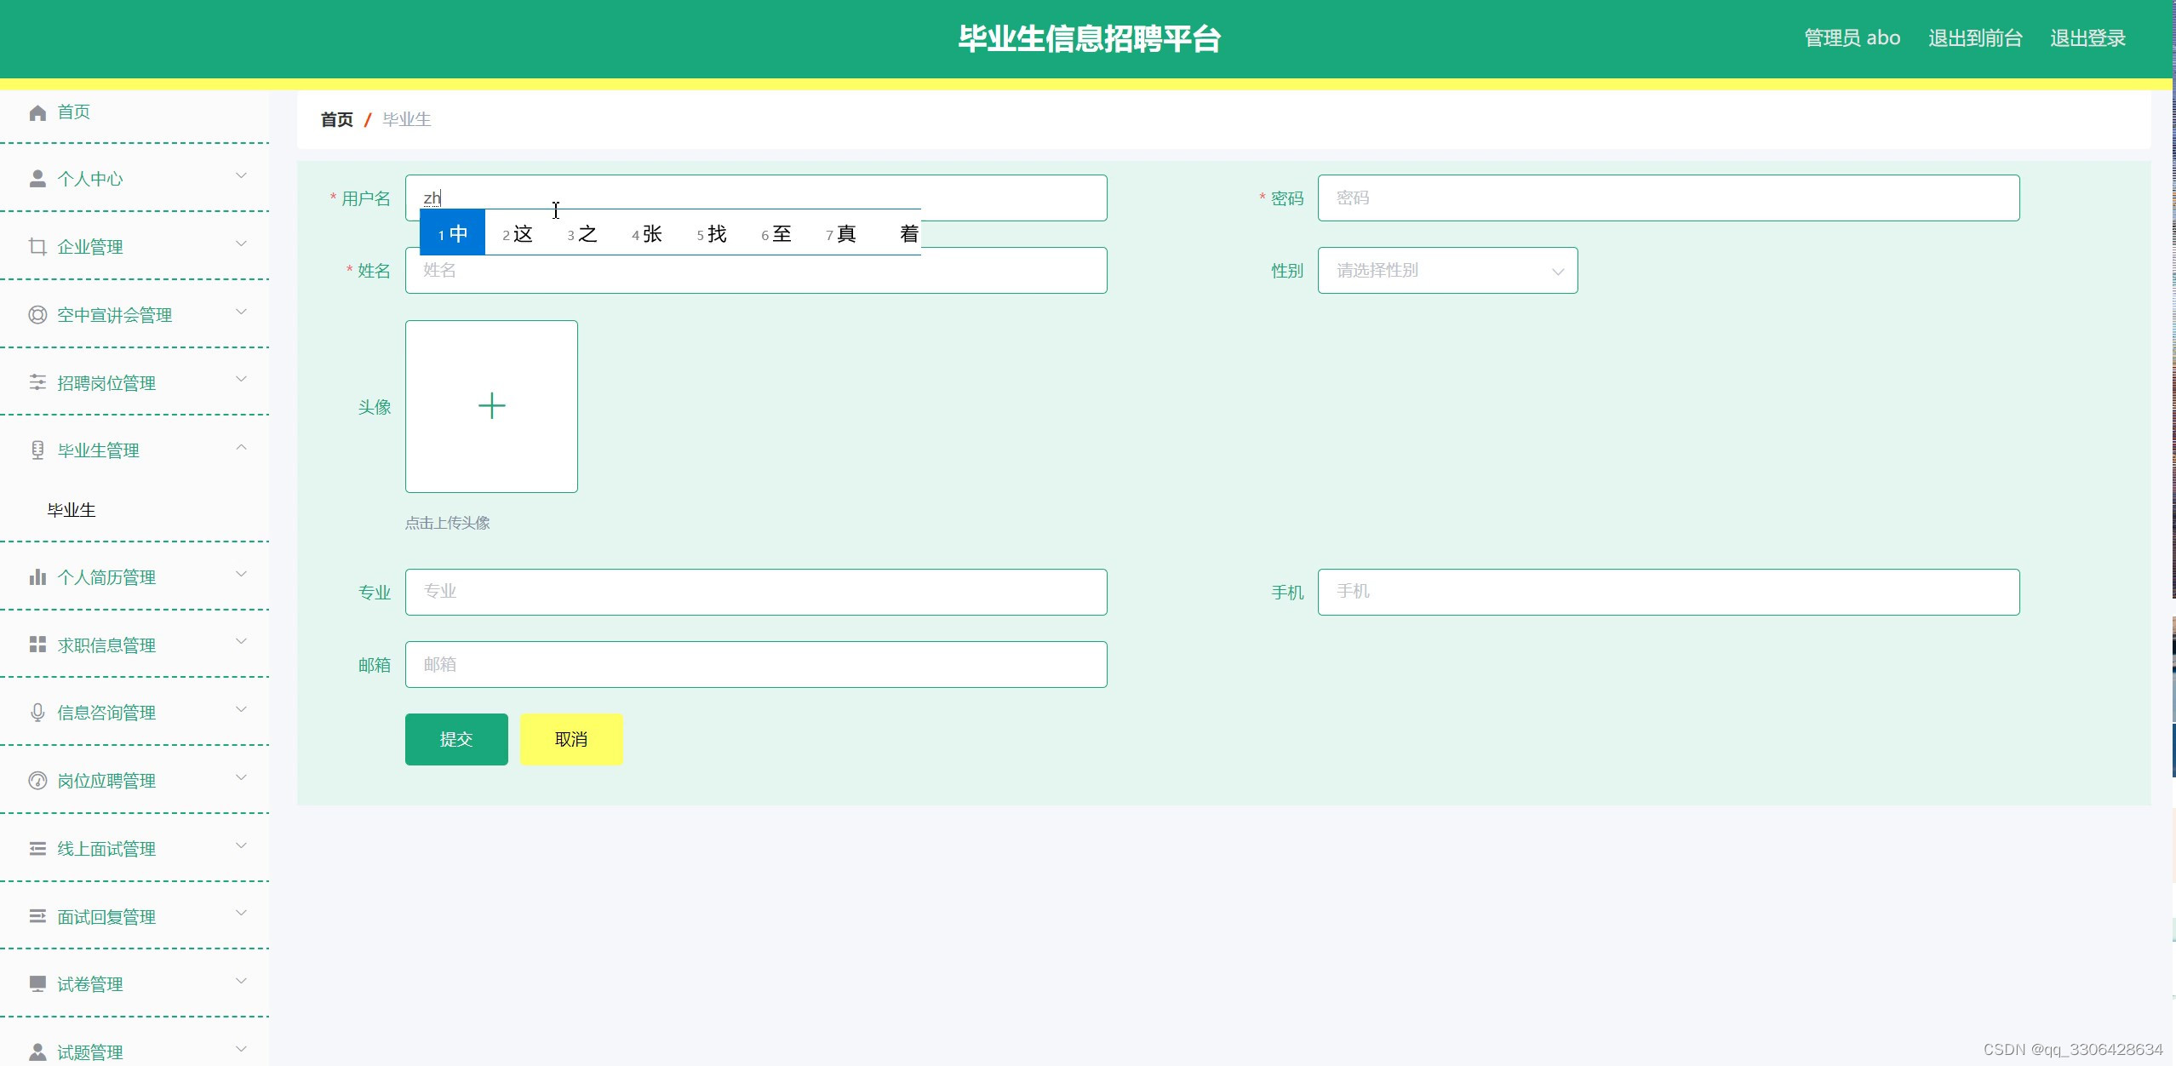The image size is (2176, 1066).
Task: Choose IME candidate 7 真
Action: pos(841,233)
